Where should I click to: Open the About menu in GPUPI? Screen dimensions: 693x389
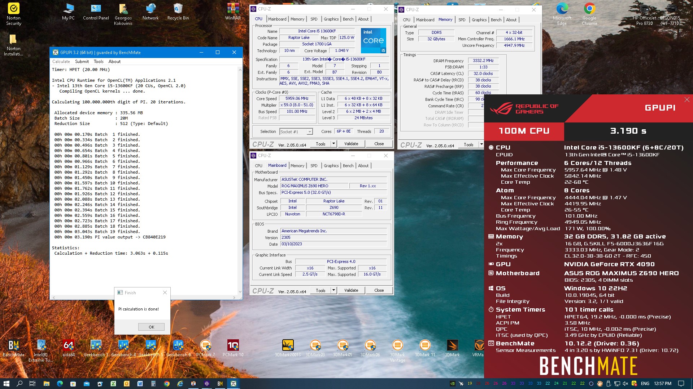(114, 62)
